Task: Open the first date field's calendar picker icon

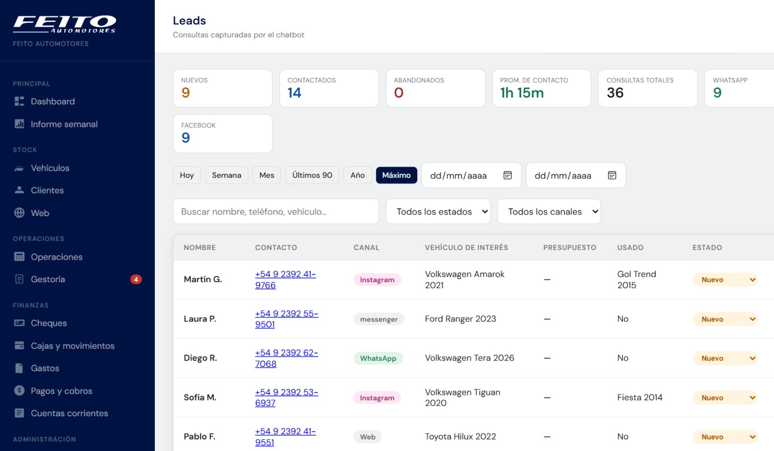Action: 507,175
